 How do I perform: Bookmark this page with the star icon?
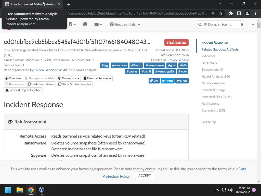tap(221, 13)
